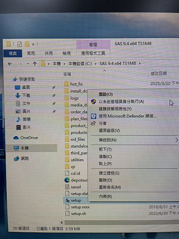Open the blue File ribbon tab
Image resolution: width=179 pixels, height=239 pixels.
pos(13,53)
